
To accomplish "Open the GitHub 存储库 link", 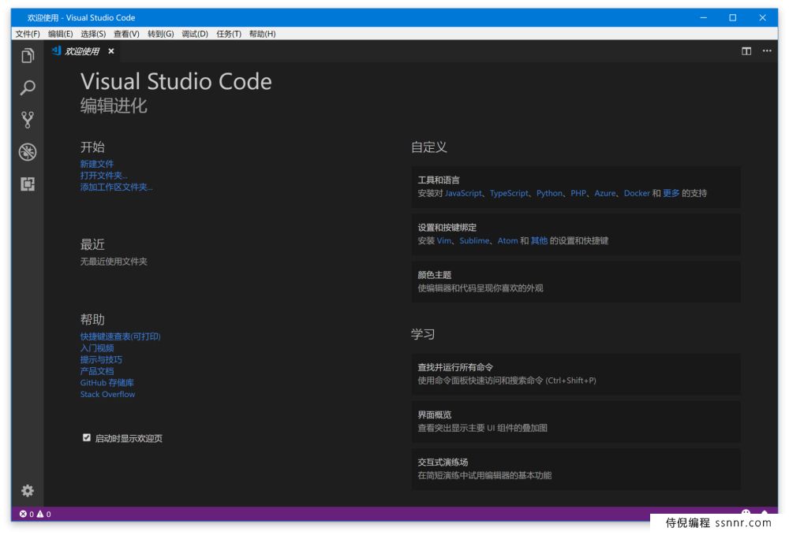I will click(107, 382).
